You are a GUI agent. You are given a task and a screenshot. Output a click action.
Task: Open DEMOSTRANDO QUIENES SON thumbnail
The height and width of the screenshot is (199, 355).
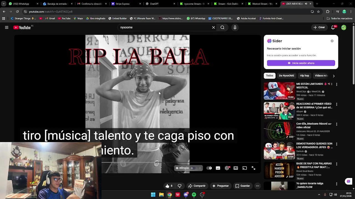[279, 150]
